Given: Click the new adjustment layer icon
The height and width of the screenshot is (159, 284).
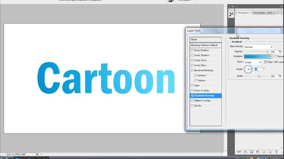Looking at the screenshot, I should pyautogui.click(x=257, y=152).
